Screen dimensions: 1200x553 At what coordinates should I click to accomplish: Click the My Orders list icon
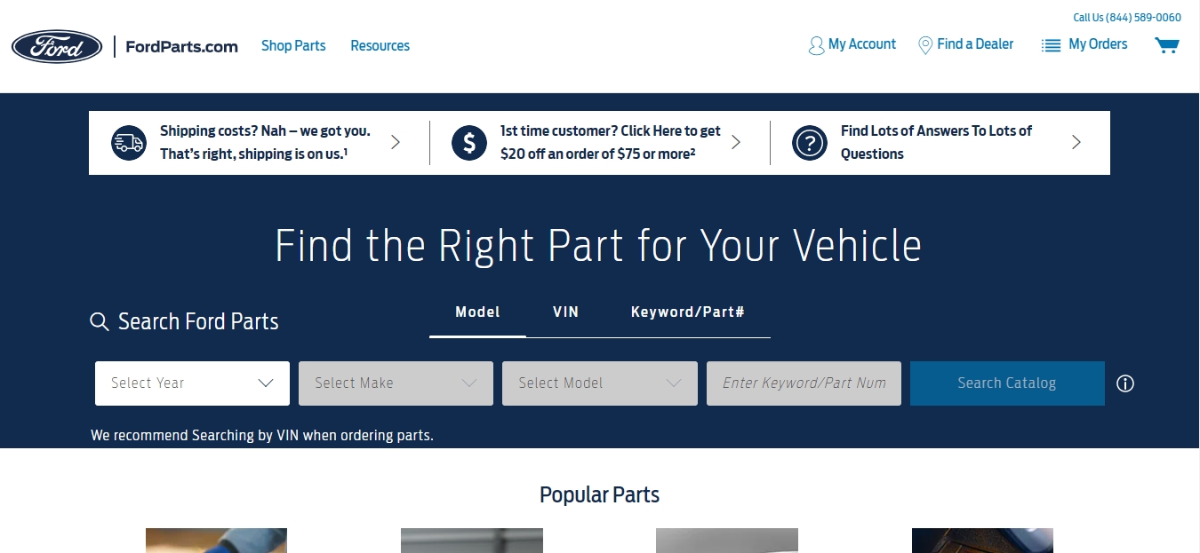pyautogui.click(x=1052, y=45)
